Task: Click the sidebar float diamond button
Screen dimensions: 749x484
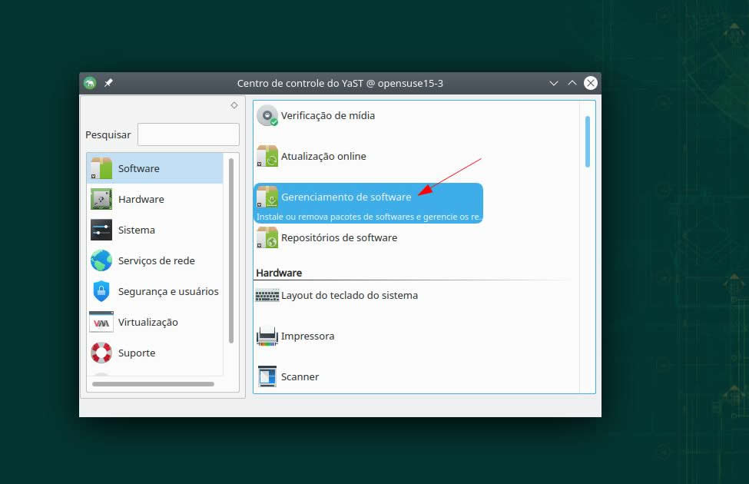Action: tap(234, 105)
